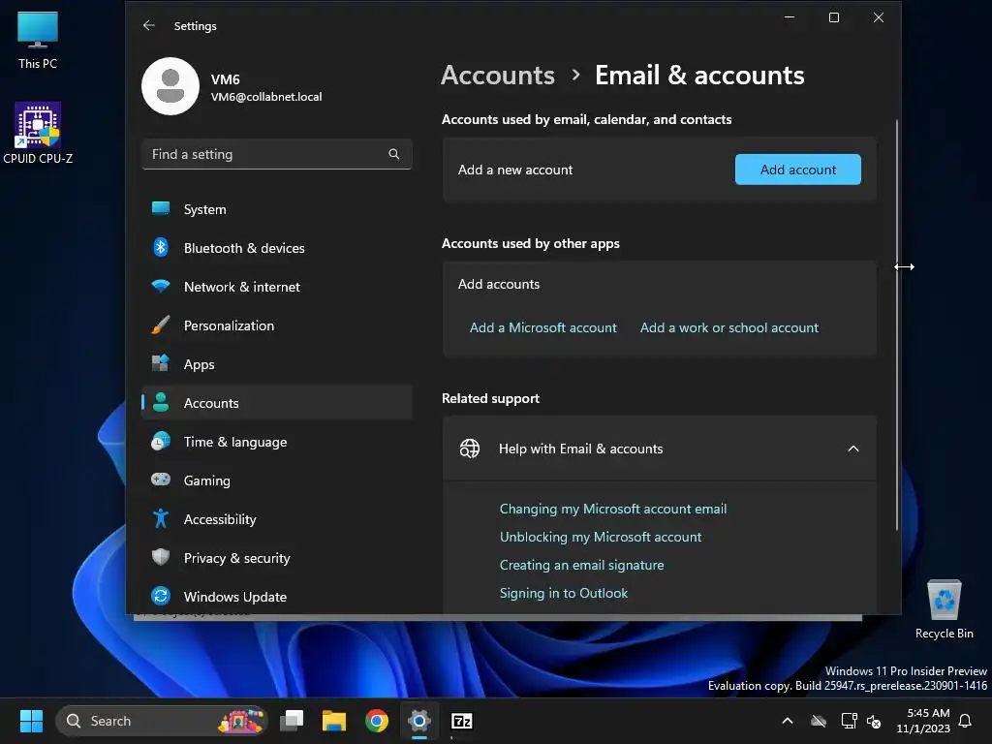
Task: Click the VM6 profile avatar
Action: click(x=170, y=86)
